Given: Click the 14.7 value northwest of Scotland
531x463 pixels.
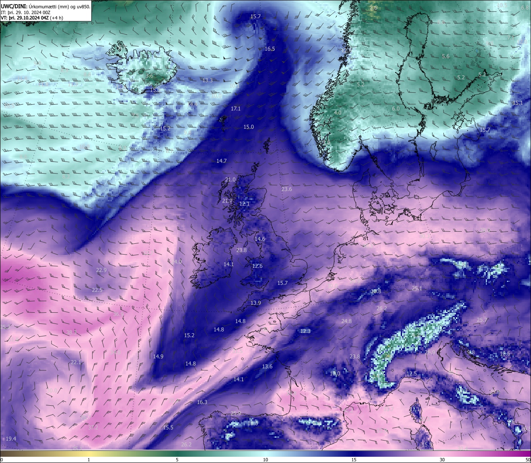Looking at the screenshot, I should point(222,161).
